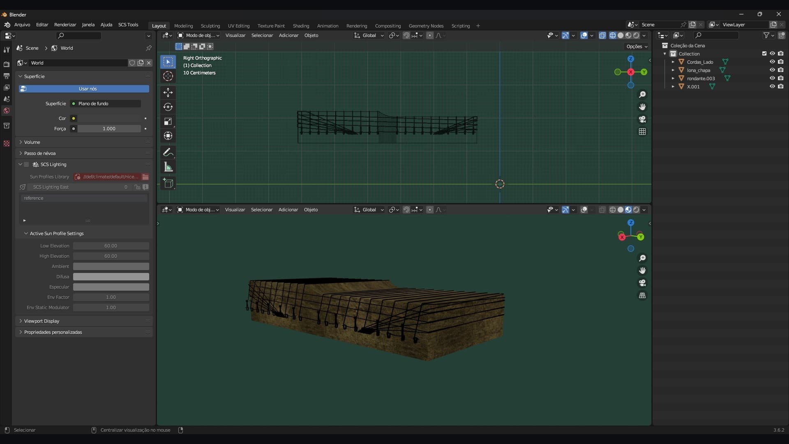Image resolution: width=789 pixels, height=444 pixels.
Task: Click the Usar nós button
Action: coord(84,89)
